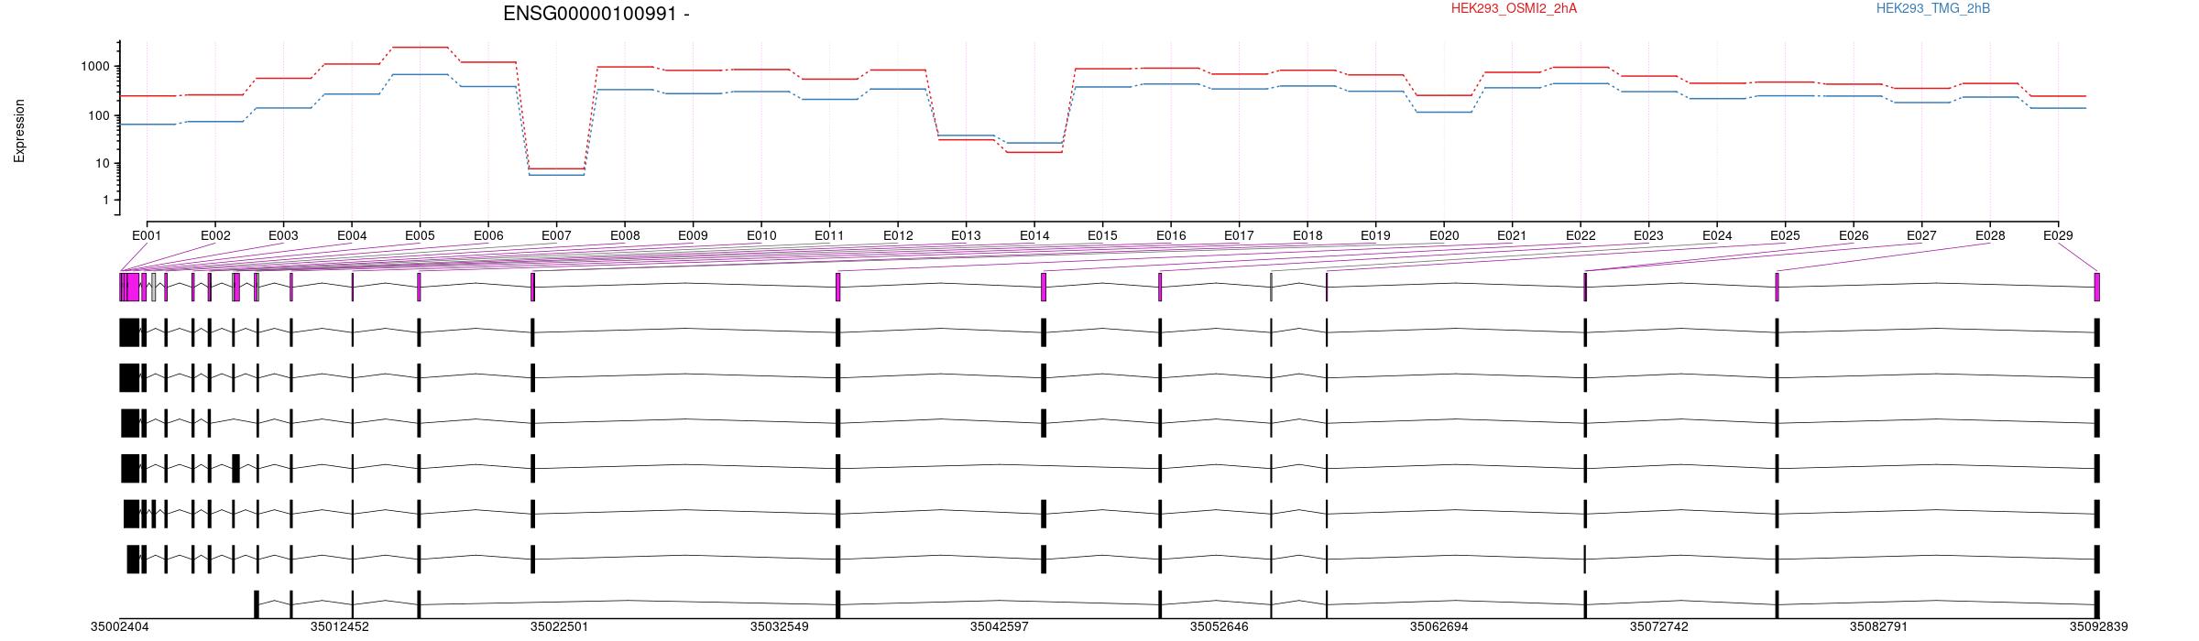
Task: Select exon label E017
Action: pyautogui.click(x=1239, y=235)
